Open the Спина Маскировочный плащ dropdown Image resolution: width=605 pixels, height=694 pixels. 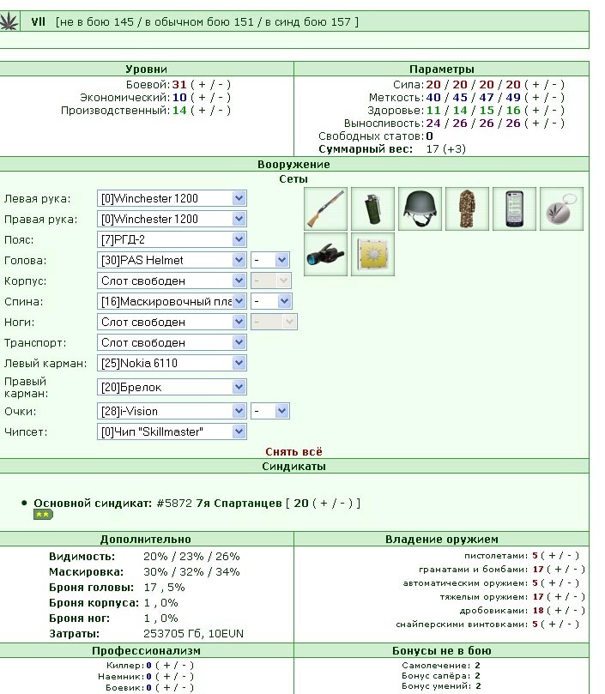click(x=172, y=301)
